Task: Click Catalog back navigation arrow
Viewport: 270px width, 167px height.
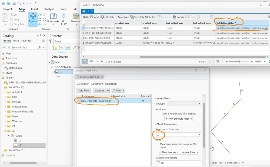Action: 4,47
